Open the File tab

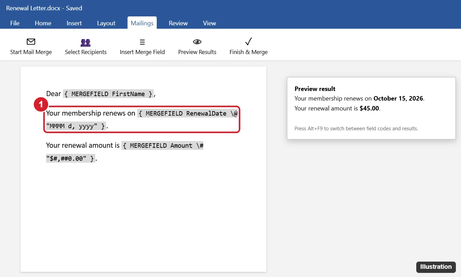click(x=15, y=23)
